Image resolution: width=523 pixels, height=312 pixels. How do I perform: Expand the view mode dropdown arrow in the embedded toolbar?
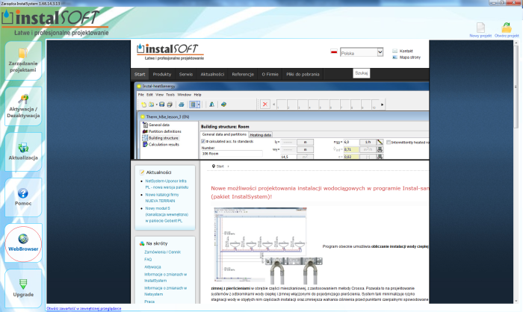point(199,104)
